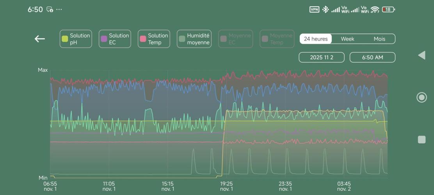This screenshot has height=195, width=434.
Task: Toggle the Solution Temp series
Action: point(154,39)
